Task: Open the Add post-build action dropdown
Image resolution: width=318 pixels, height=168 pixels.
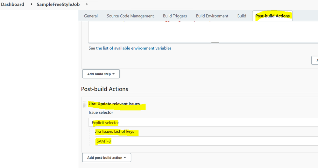Action: [107, 158]
